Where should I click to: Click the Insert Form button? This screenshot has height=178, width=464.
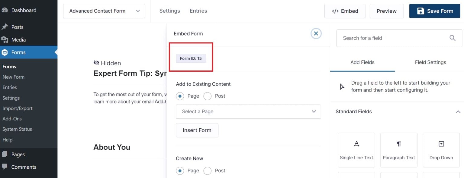pyautogui.click(x=197, y=130)
